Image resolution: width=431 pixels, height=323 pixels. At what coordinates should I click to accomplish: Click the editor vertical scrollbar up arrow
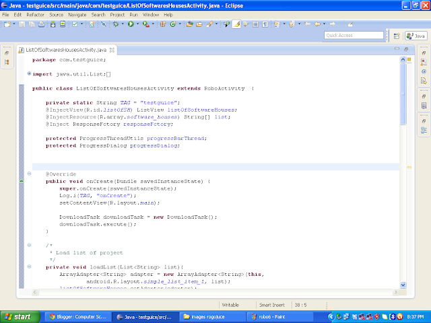click(403, 59)
